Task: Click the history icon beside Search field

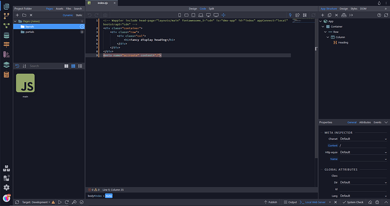Action: click(17, 66)
